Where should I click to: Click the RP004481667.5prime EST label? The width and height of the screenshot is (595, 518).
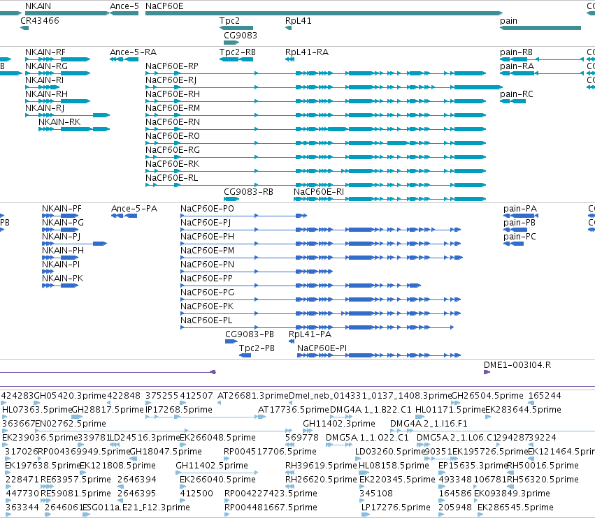(x=271, y=508)
